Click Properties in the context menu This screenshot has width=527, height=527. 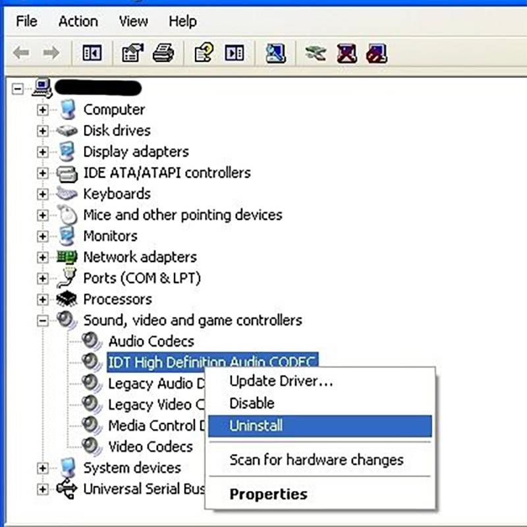click(x=268, y=494)
